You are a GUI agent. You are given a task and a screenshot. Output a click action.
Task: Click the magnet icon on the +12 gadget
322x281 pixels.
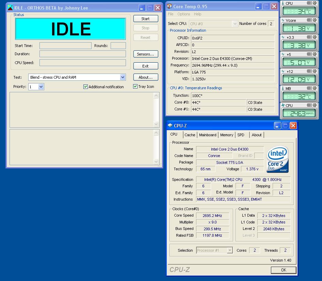[x=309, y=71]
